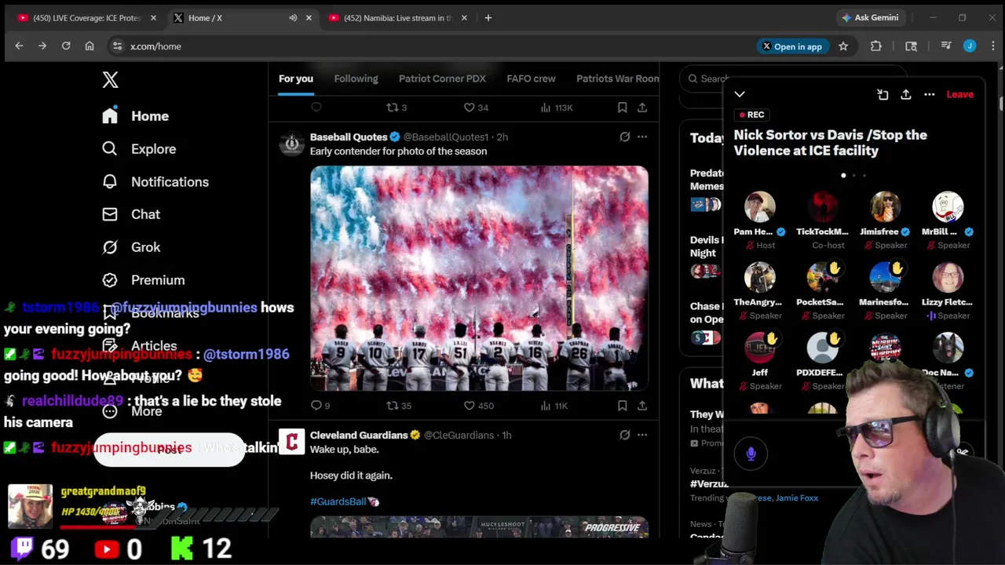Like the top post with 34 likes
1005x565 pixels.
click(x=475, y=108)
